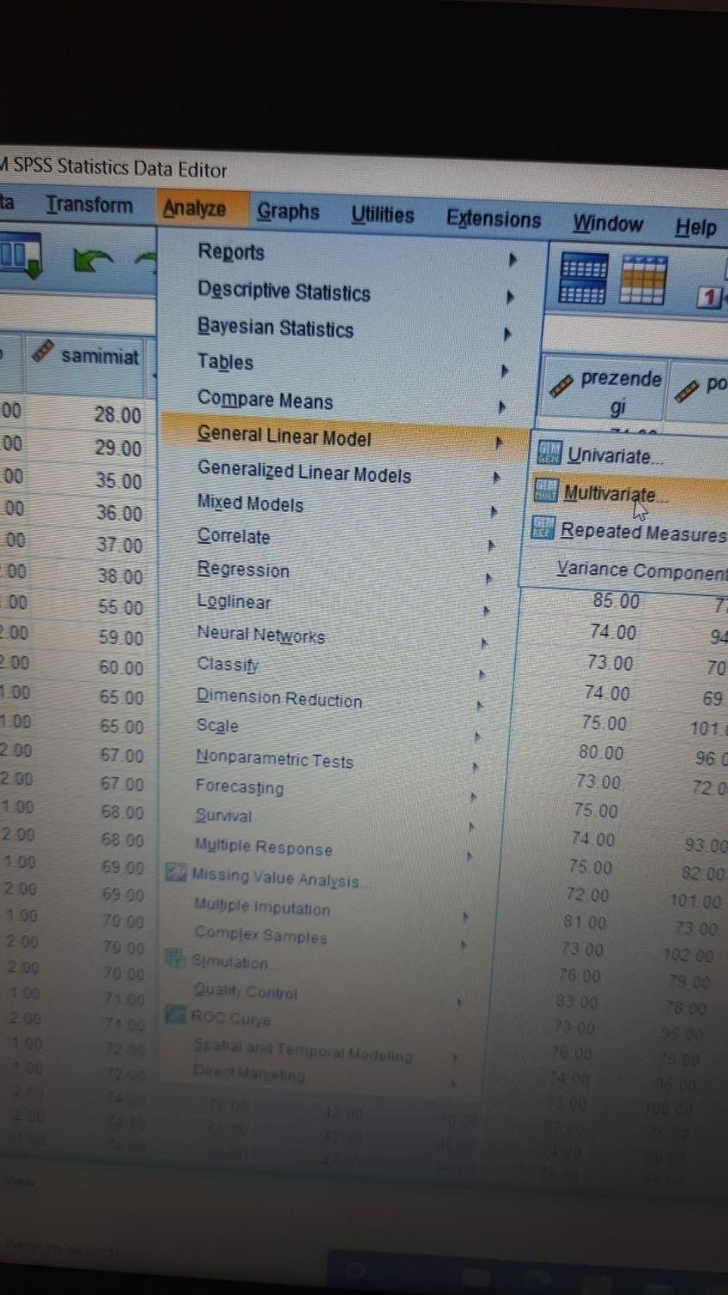Open the Transform menu
This screenshot has width=728, height=1295.
click(89, 205)
